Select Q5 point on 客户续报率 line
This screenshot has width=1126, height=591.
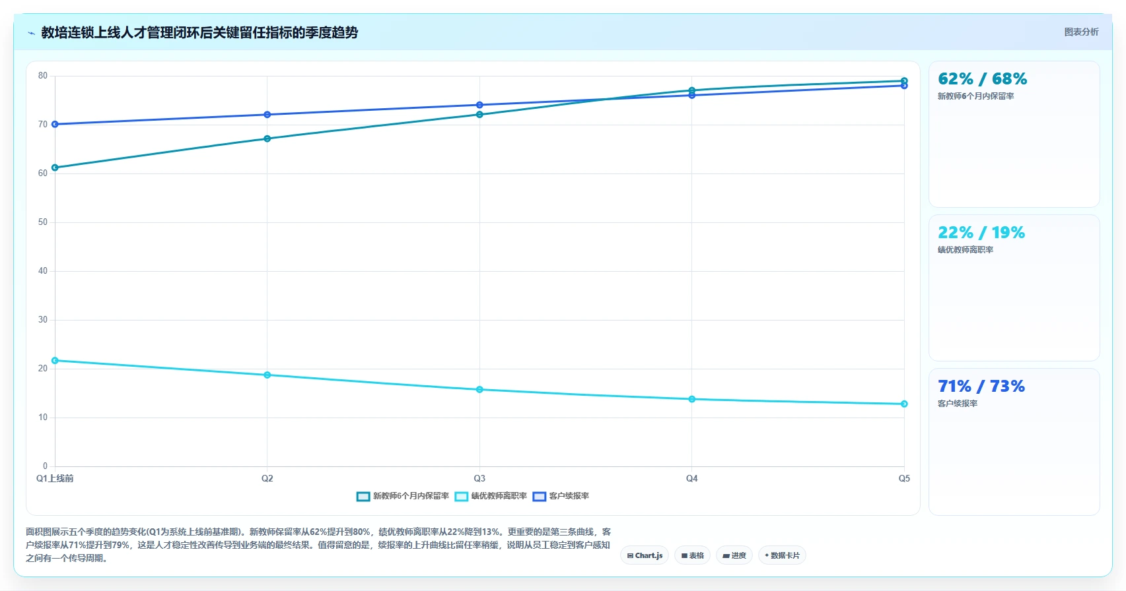pyautogui.click(x=904, y=86)
